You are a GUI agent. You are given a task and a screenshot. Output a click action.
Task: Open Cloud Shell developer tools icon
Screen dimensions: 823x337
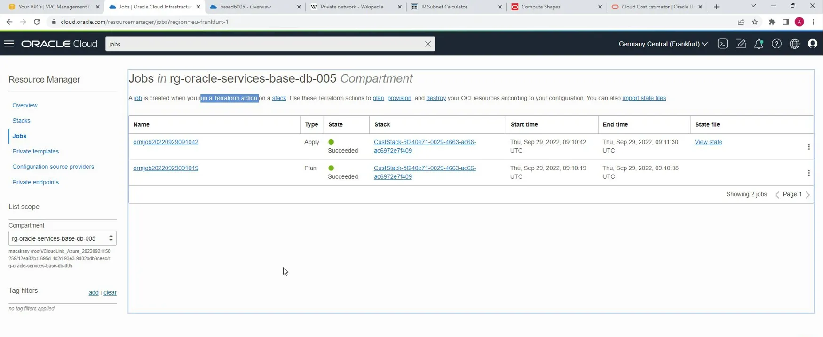pyautogui.click(x=722, y=44)
